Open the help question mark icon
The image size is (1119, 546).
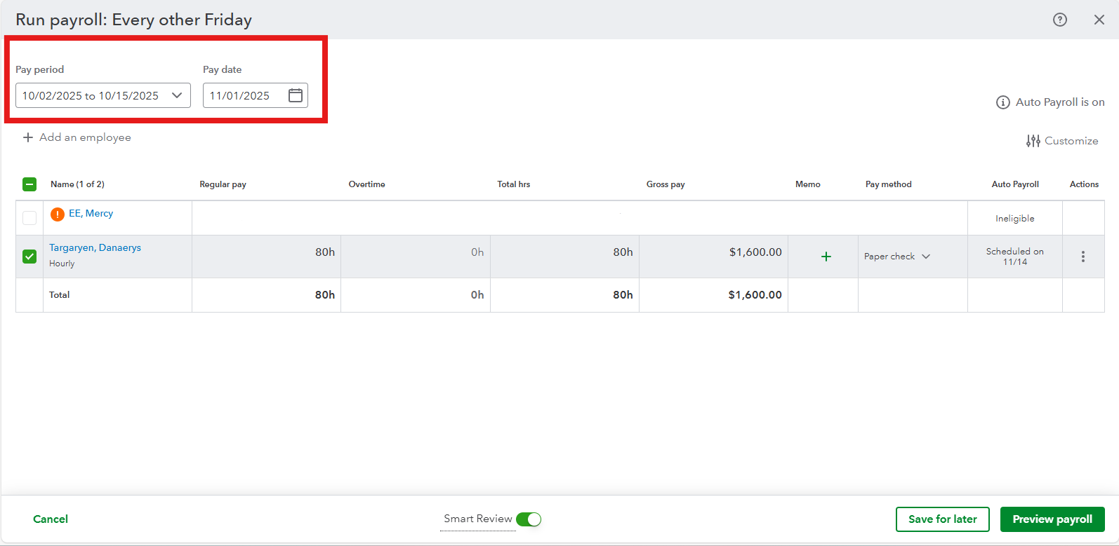click(1060, 20)
